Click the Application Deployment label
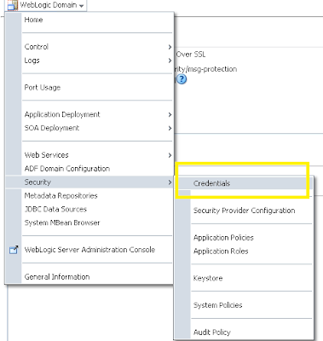This screenshot has height=341, width=323. click(62, 114)
